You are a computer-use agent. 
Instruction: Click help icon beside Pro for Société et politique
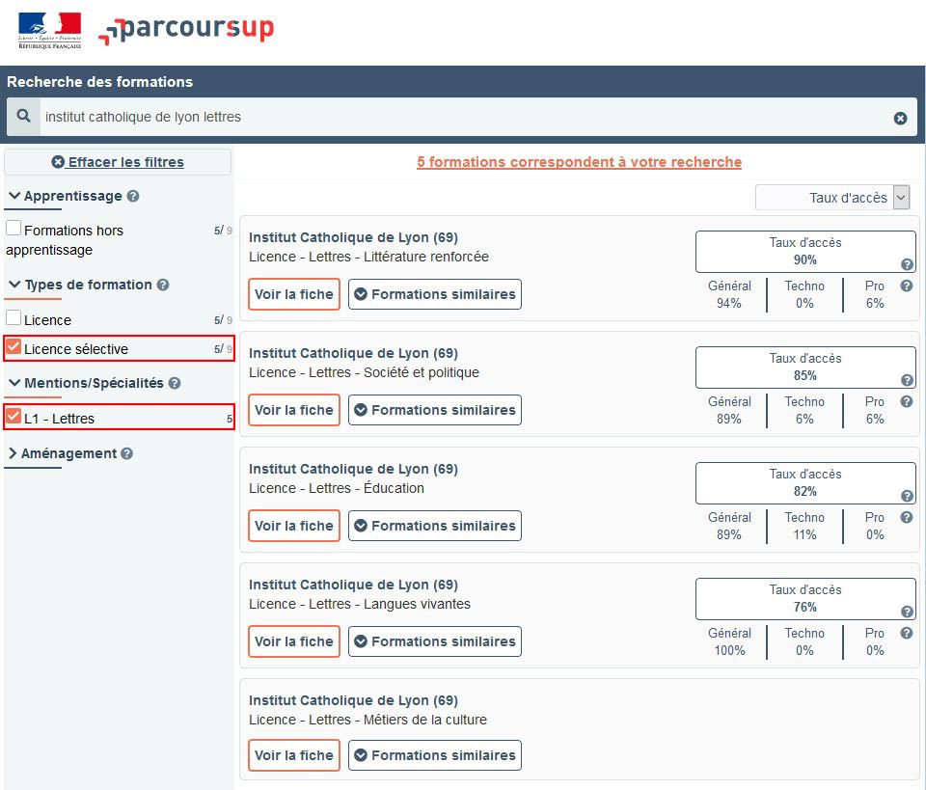(907, 401)
